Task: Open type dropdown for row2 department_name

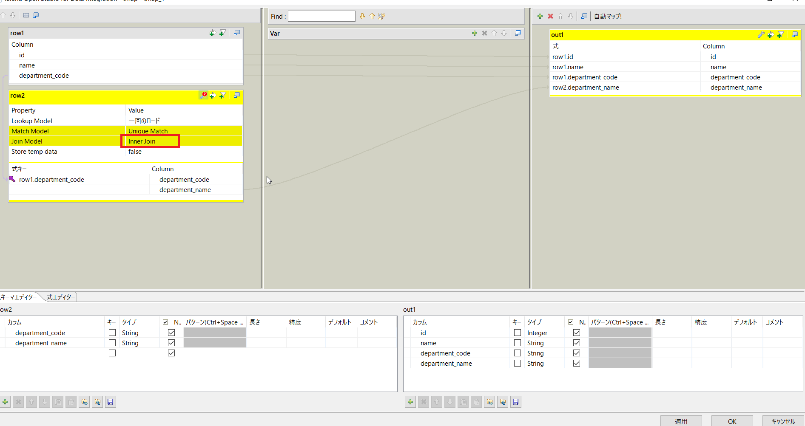Action: [139, 343]
